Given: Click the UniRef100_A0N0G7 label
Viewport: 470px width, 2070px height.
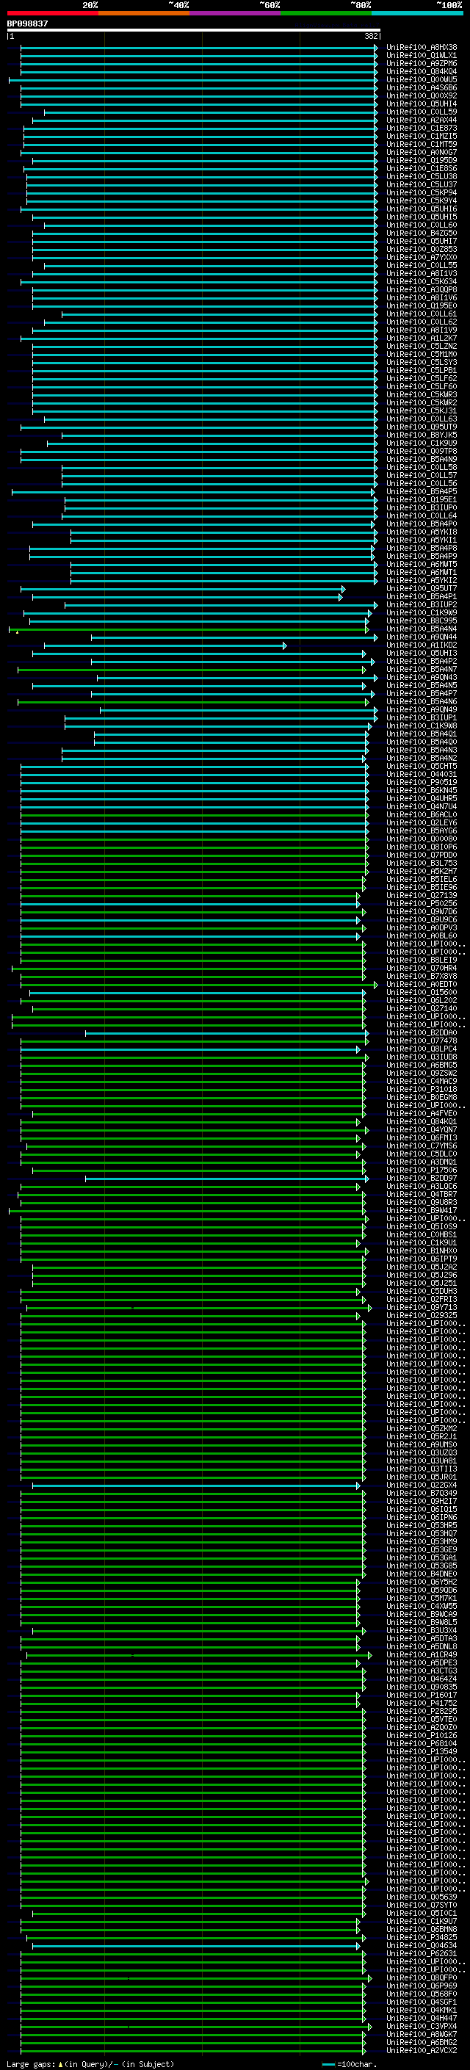Looking at the screenshot, I should tap(421, 152).
